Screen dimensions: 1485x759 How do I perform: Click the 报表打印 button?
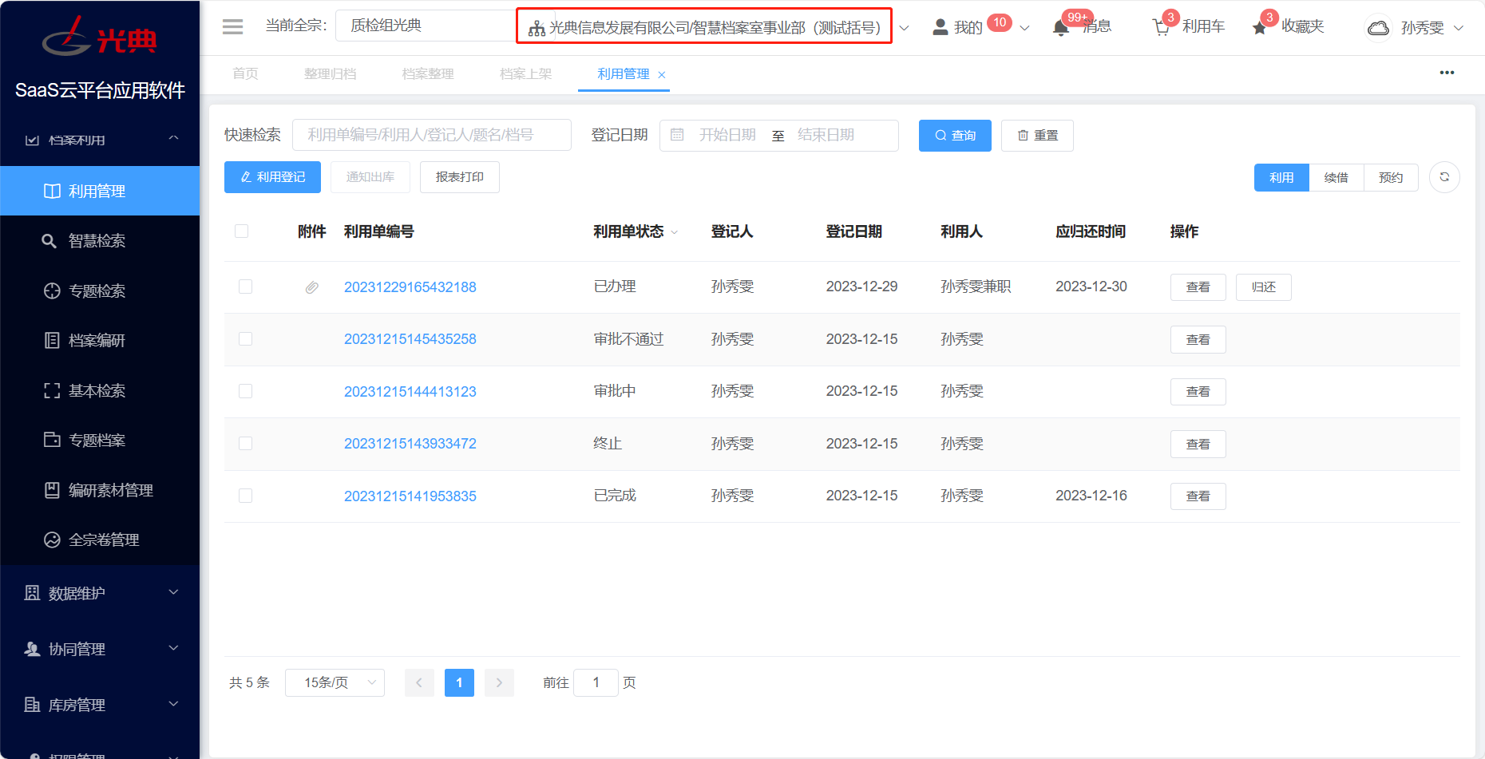pos(460,177)
